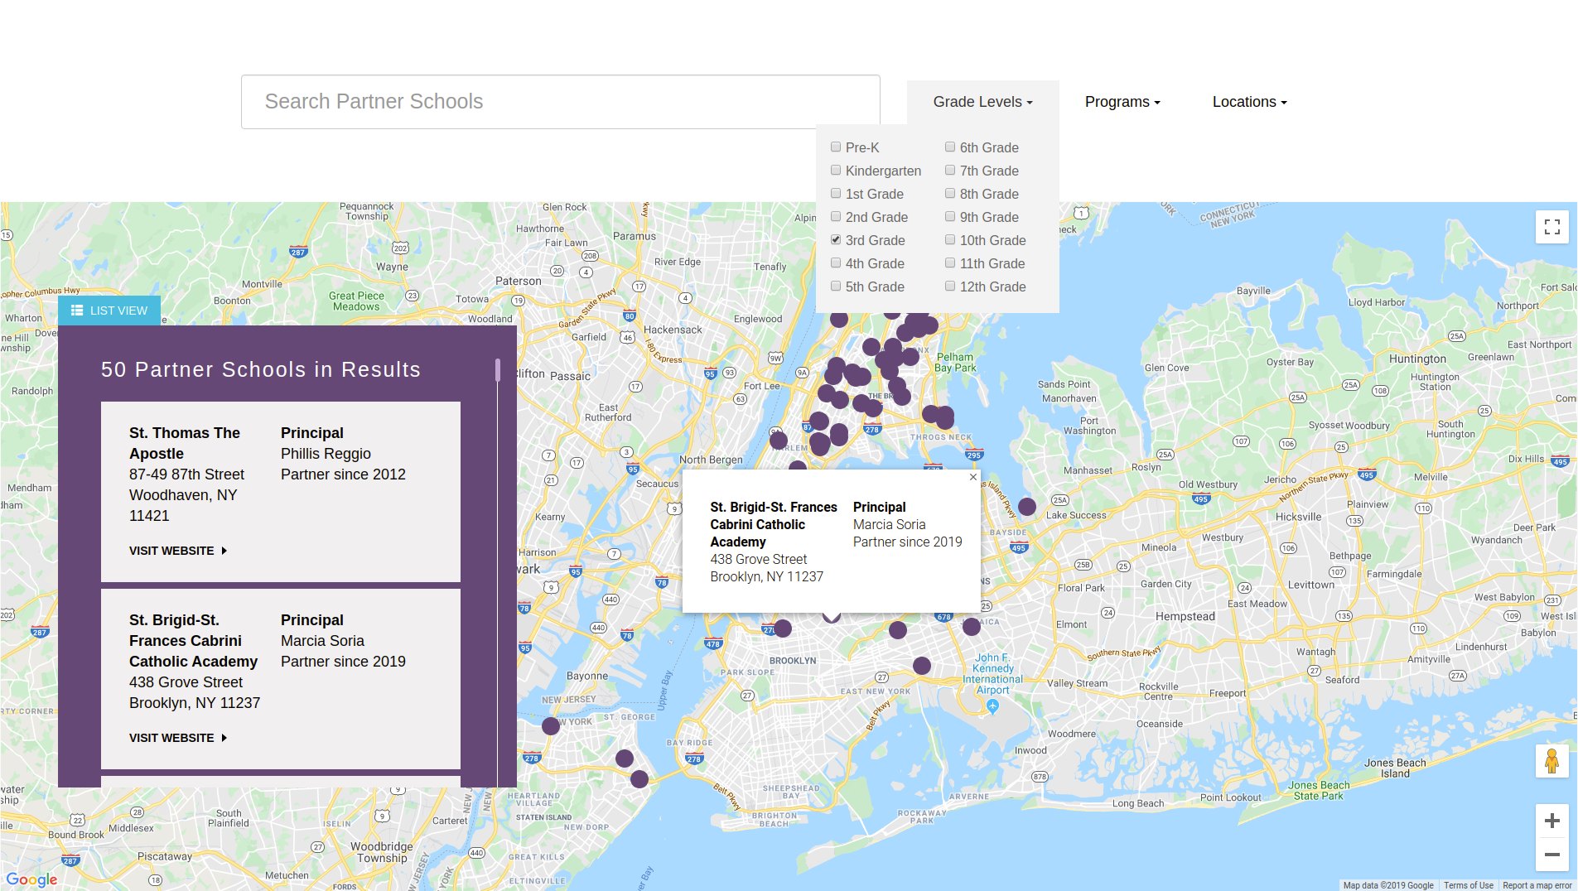The image size is (1578, 891).
Task: Enable the 11th Grade filter
Action: 950,262
